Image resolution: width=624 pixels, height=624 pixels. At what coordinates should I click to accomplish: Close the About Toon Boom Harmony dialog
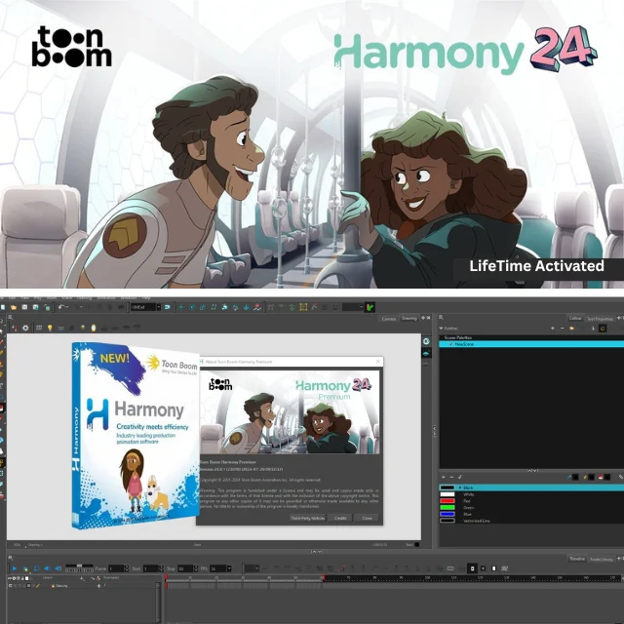[377, 362]
